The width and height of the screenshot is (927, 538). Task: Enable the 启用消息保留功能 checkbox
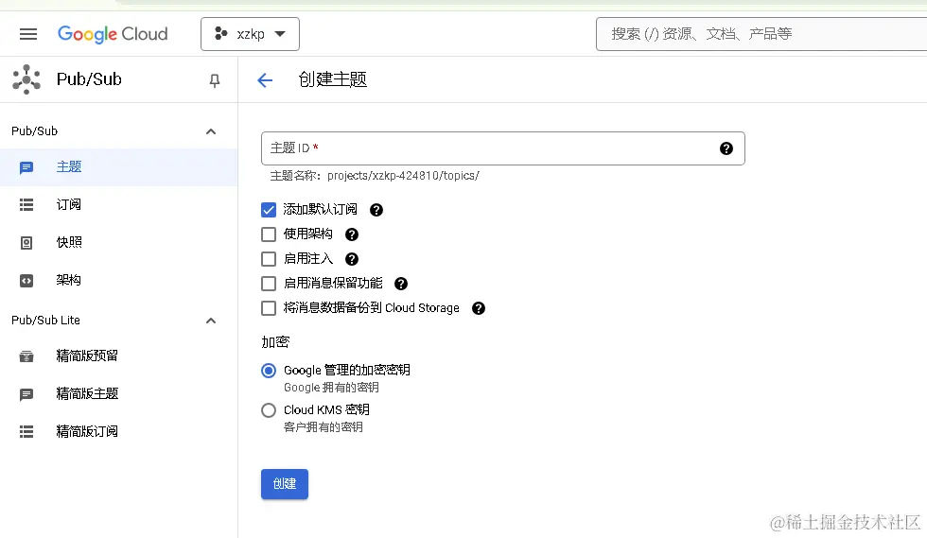(x=269, y=284)
